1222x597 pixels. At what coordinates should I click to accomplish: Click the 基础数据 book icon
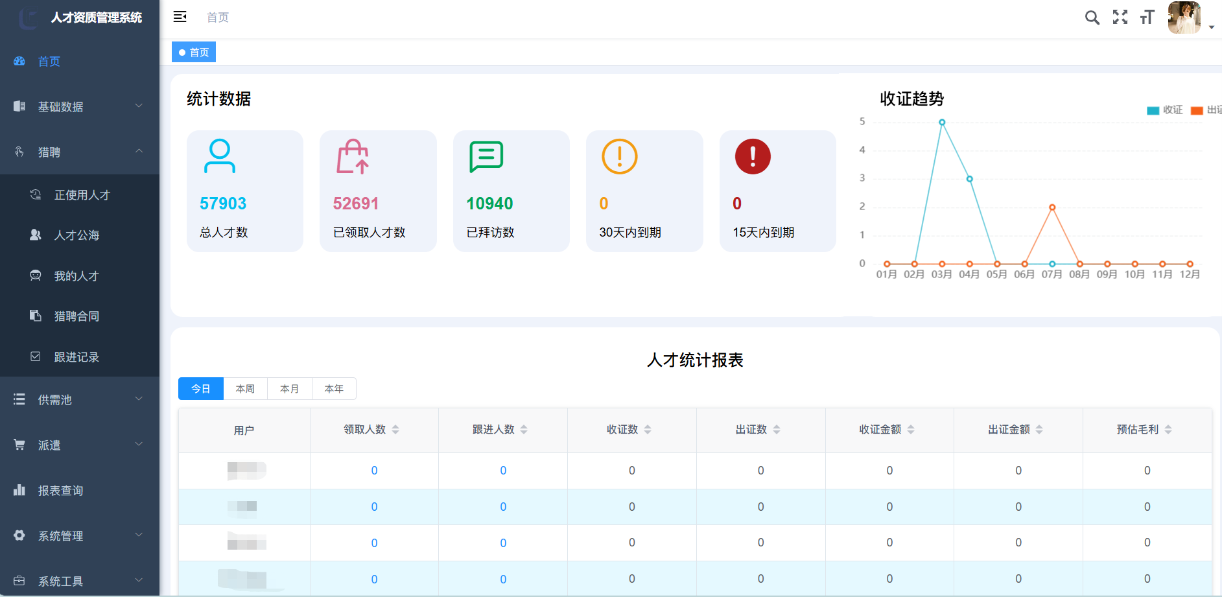click(19, 106)
